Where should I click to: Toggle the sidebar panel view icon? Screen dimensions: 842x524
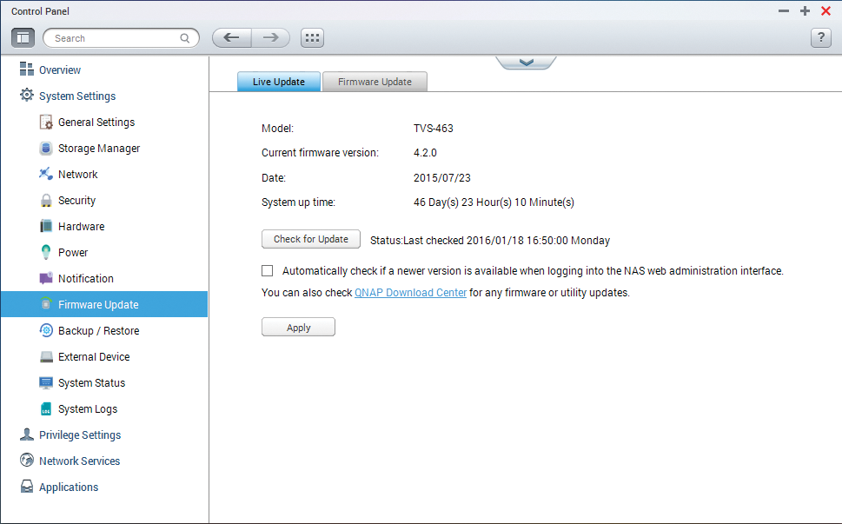click(x=23, y=38)
